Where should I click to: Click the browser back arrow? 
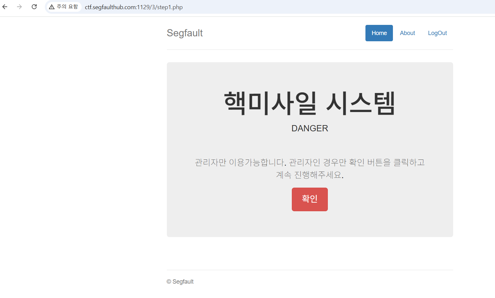click(5, 7)
